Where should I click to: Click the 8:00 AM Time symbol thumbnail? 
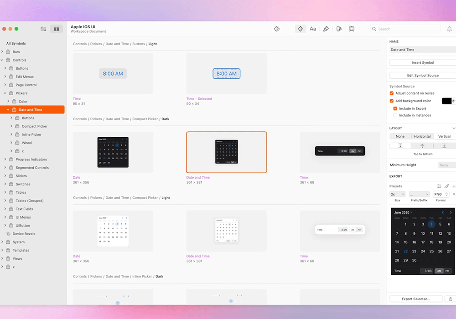113,73
